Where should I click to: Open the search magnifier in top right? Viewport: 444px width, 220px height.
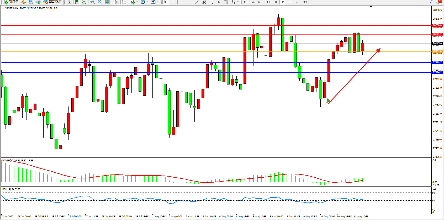coord(431,2)
